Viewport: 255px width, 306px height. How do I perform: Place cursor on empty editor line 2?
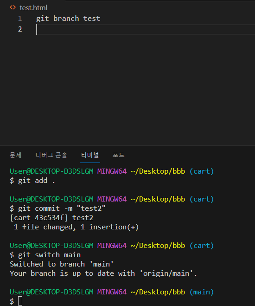point(146,29)
